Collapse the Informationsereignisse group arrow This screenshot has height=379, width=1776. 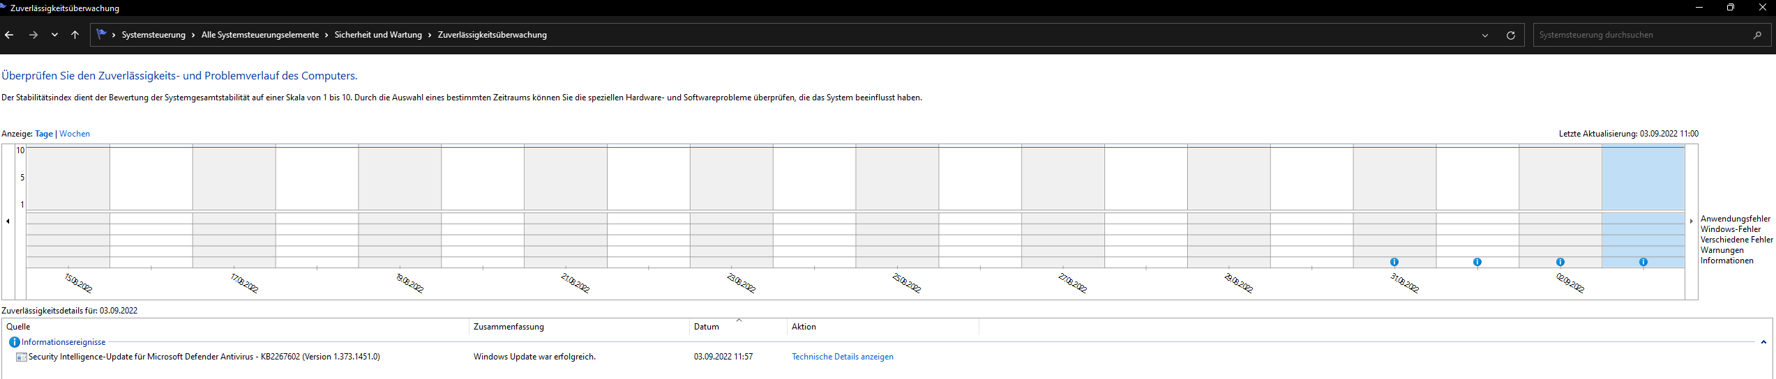coord(1763,342)
